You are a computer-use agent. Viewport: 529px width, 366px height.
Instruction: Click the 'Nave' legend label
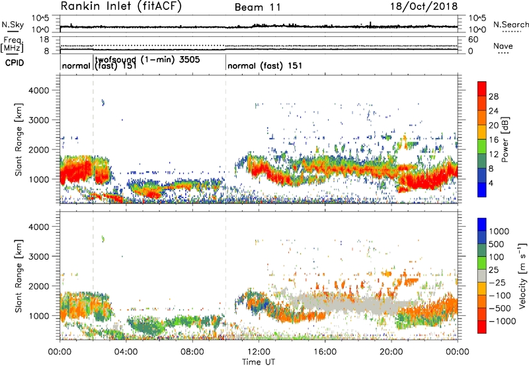503,46
